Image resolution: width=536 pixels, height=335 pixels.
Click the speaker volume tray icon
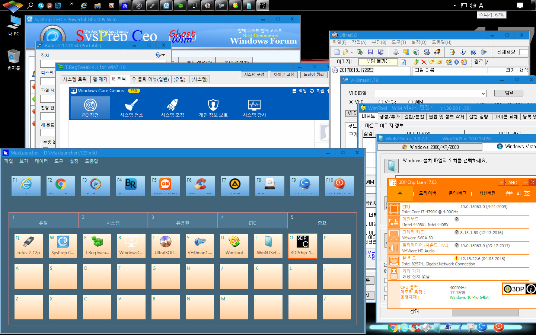tap(473, 6)
